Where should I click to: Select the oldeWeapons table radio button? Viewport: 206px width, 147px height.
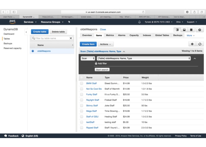[x=33, y=51]
